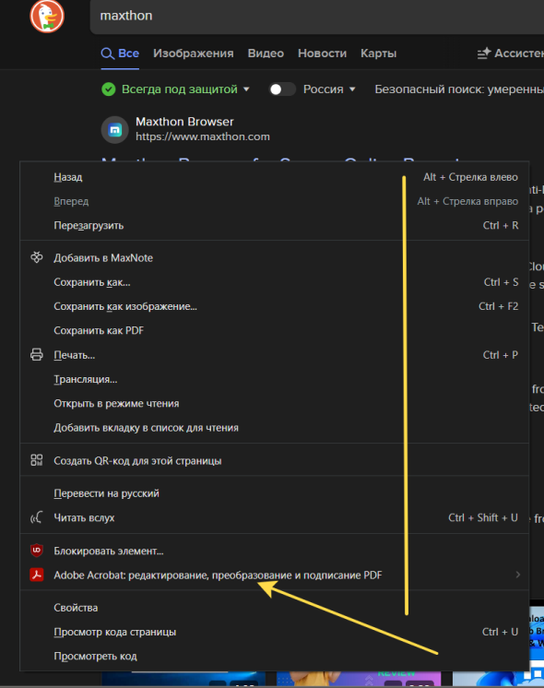Choose Трансляция... from the menu
Screen dimensions: 544x688
tap(274, 379)
